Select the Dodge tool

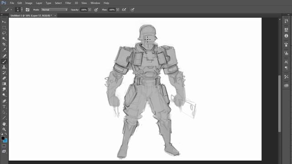tap(4, 95)
